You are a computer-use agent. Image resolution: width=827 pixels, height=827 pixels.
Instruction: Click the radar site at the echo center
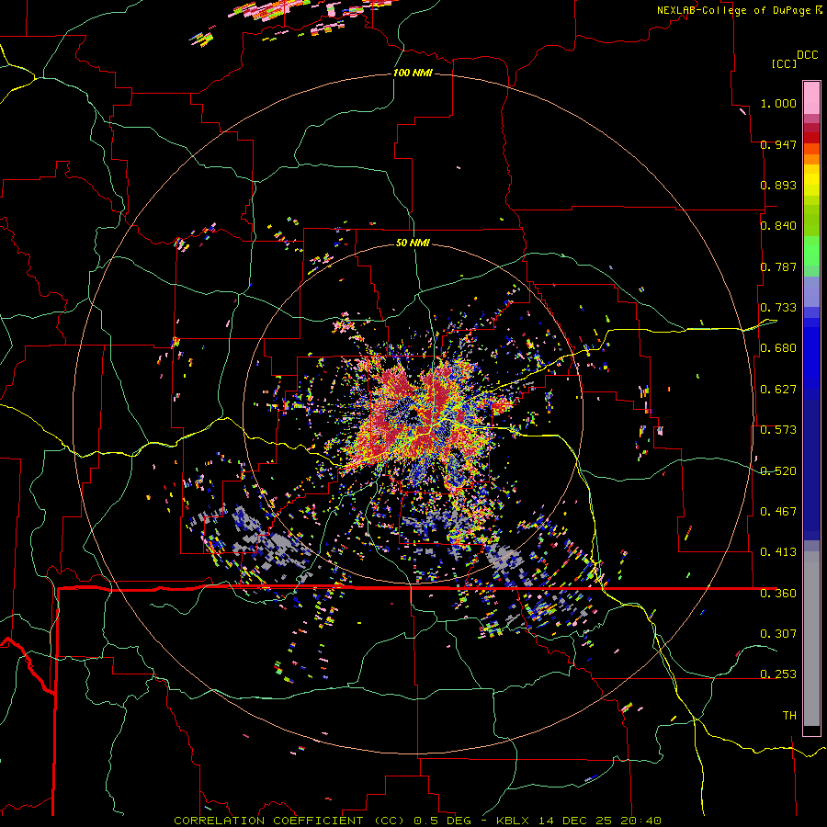[413, 414]
